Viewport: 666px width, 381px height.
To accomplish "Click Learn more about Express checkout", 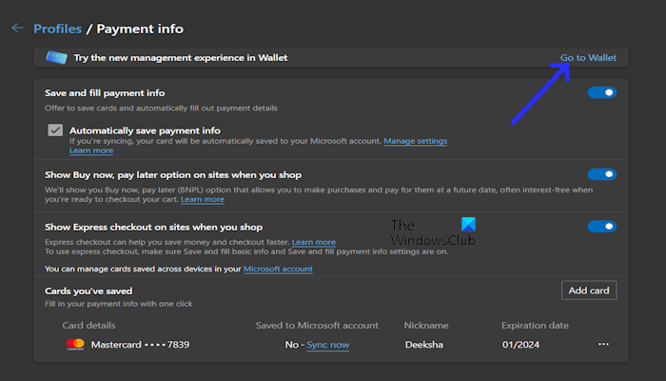I will pos(314,242).
